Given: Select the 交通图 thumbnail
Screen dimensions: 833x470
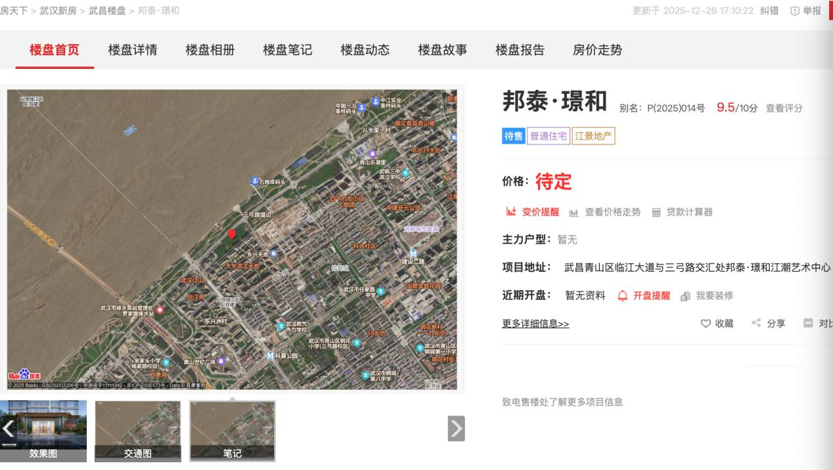Looking at the screenshot, I should [x=137, y=430].
